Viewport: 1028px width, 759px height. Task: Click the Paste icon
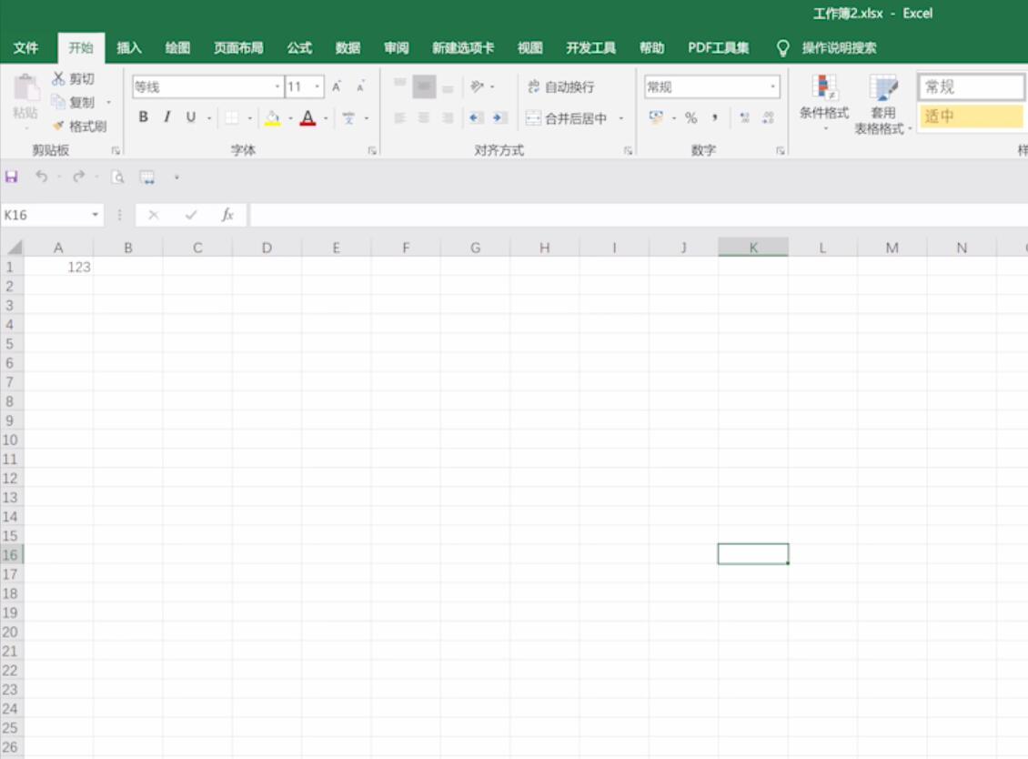pyautogui.click(x=25, y=88)
